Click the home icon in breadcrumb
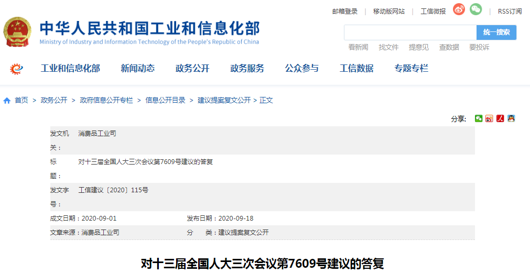Screen dimensions: 530x273 (7, 101)
